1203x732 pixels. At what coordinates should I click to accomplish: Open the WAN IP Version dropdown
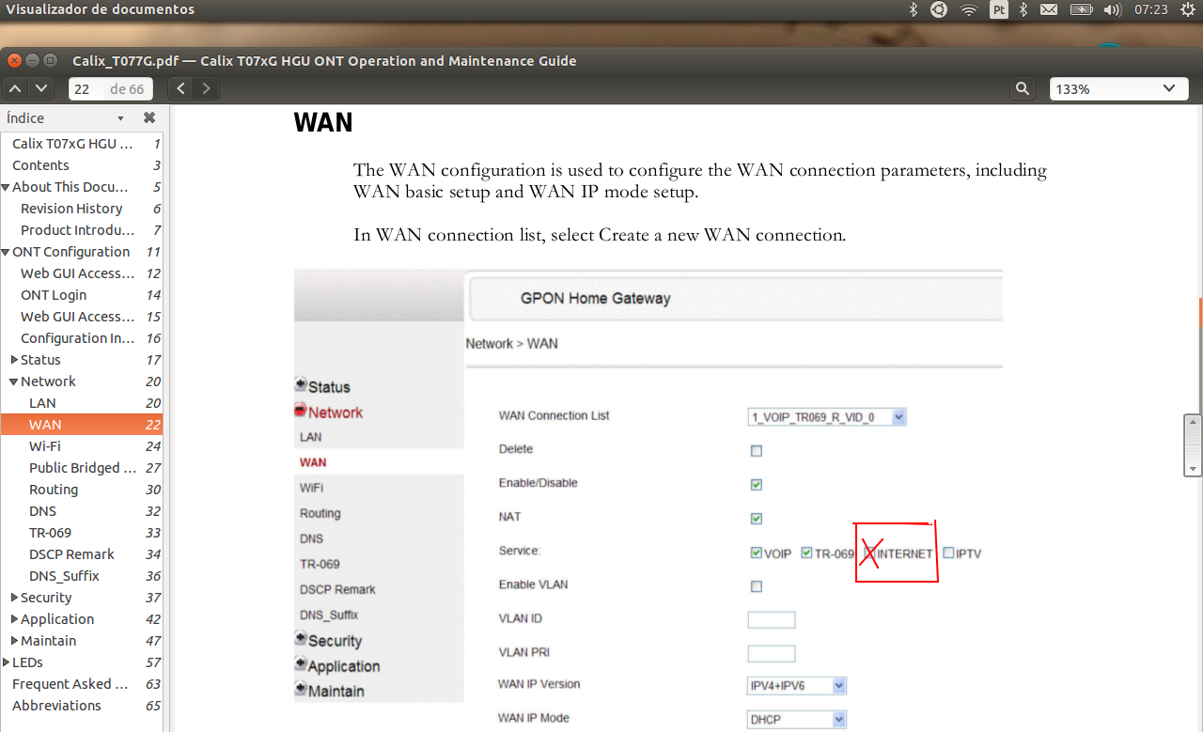797,686
